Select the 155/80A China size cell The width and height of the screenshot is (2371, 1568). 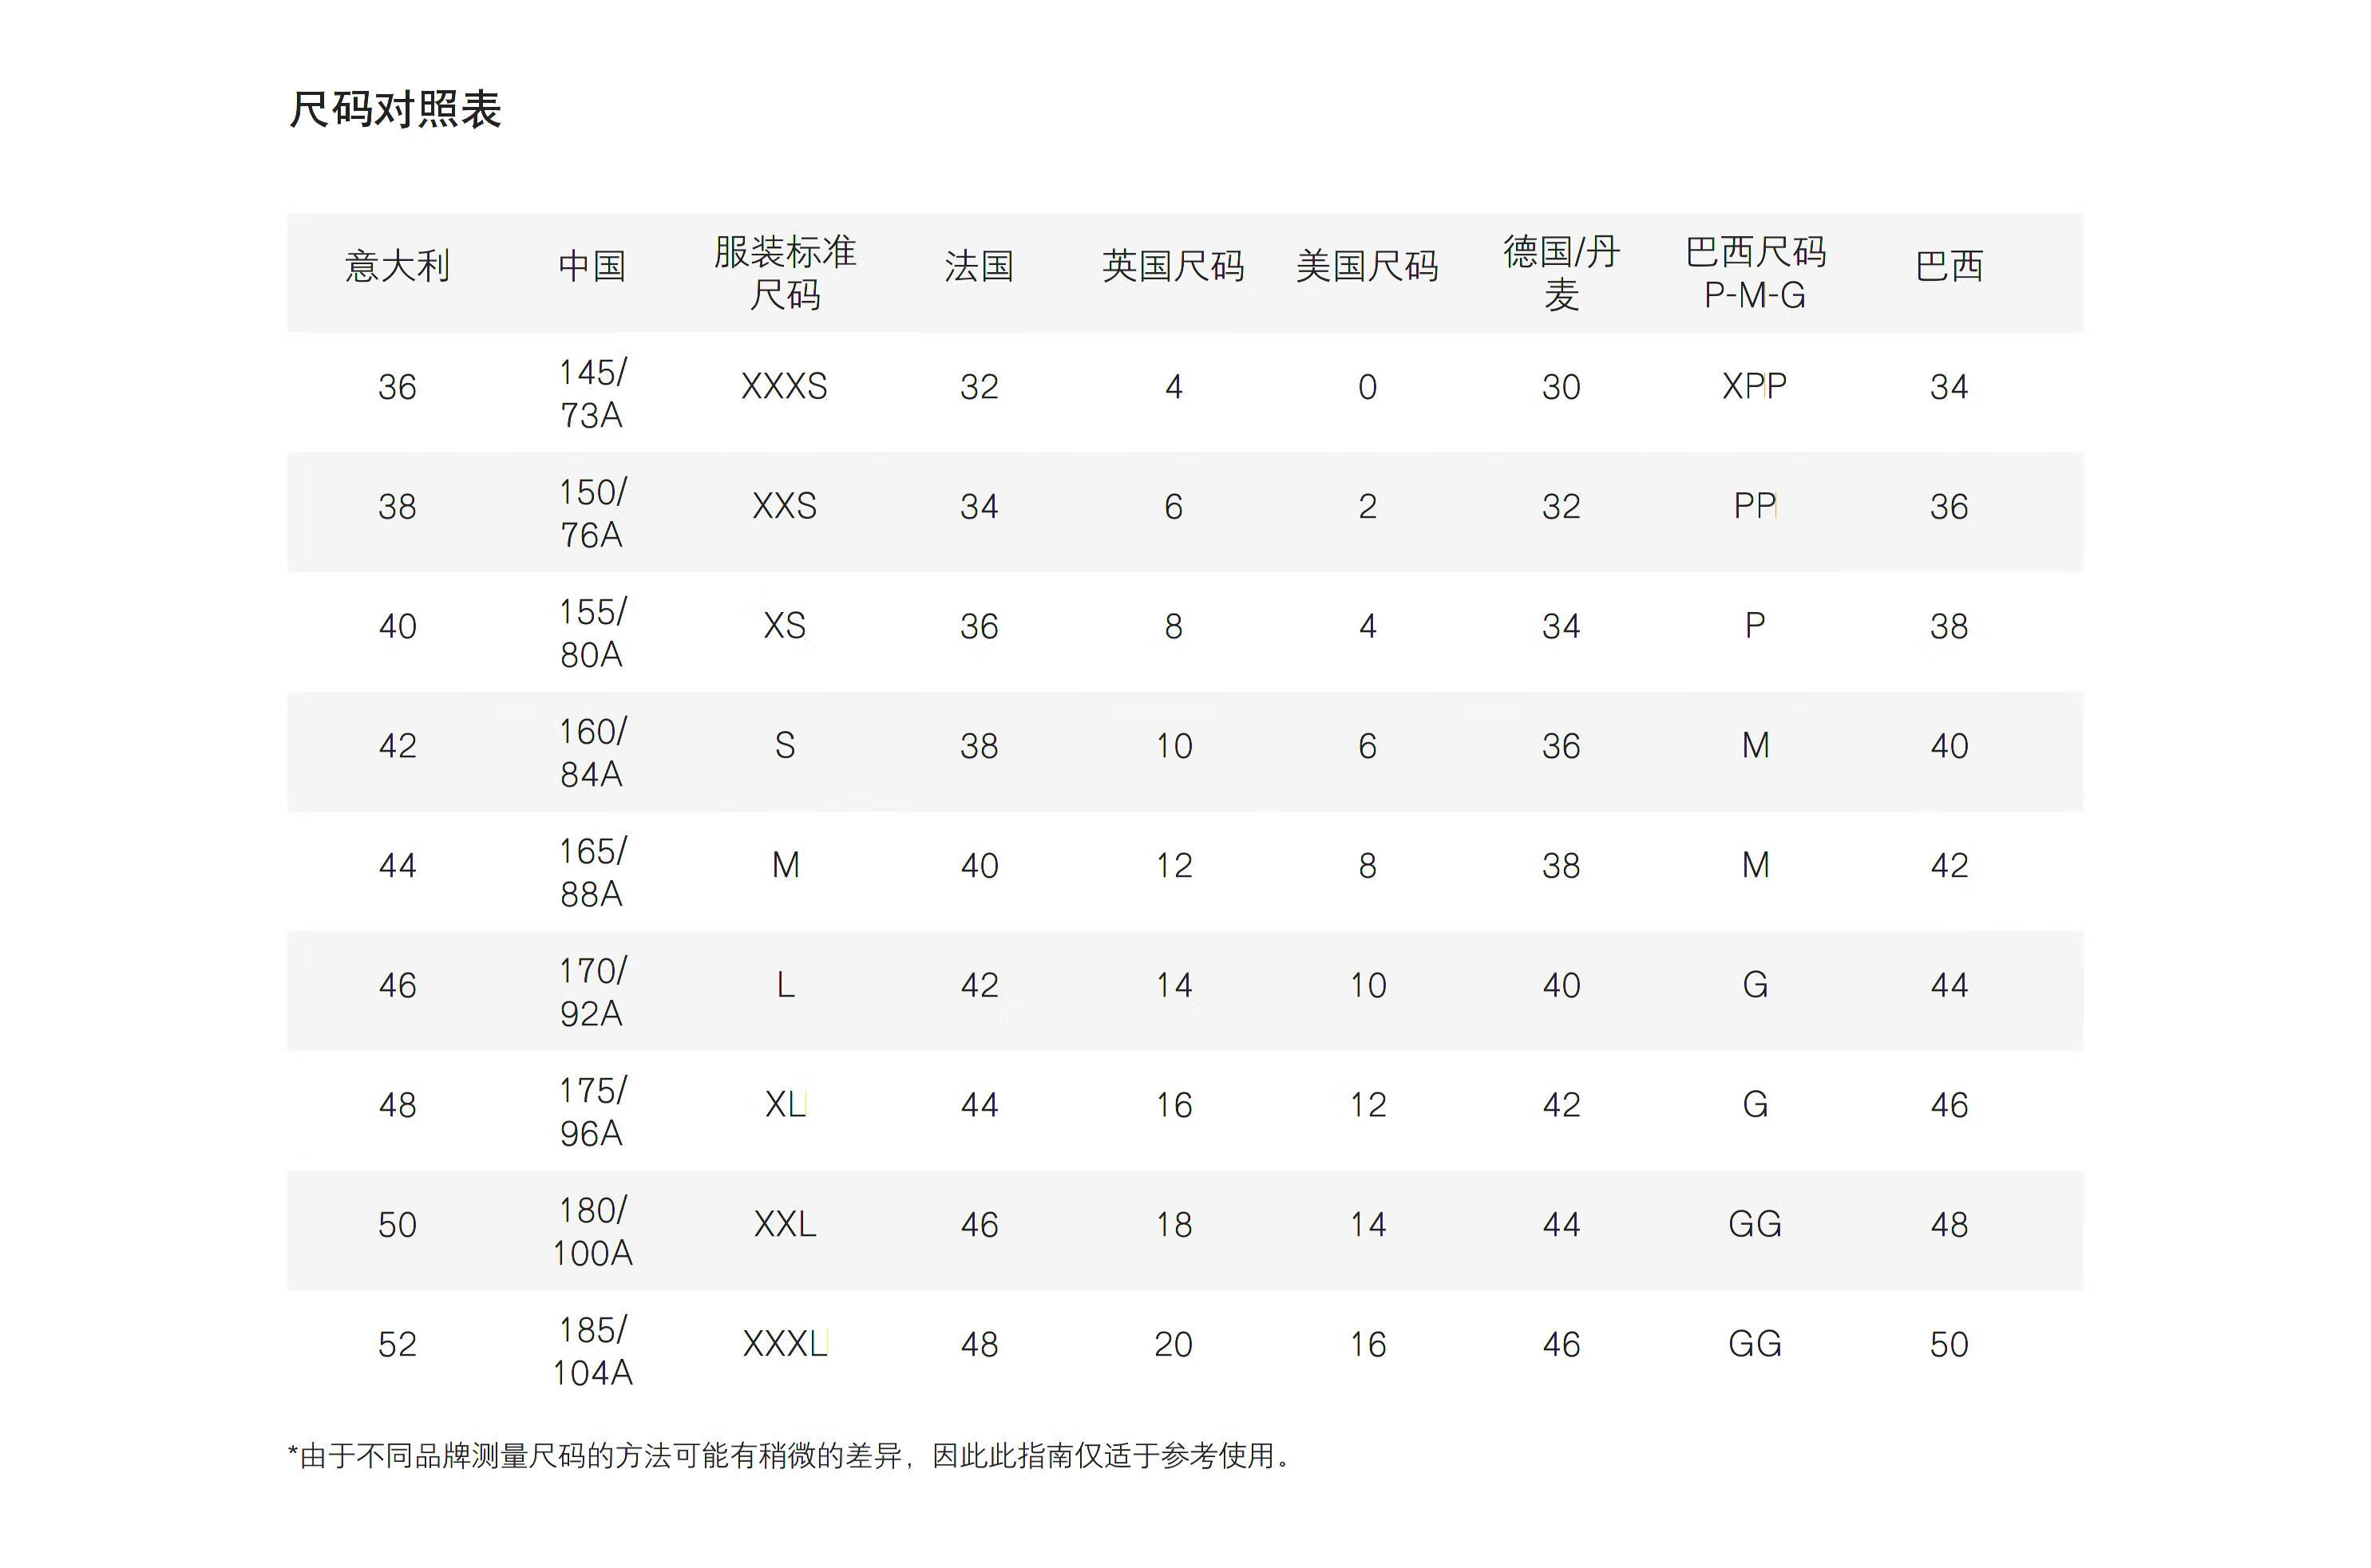(x=592, y=633)
